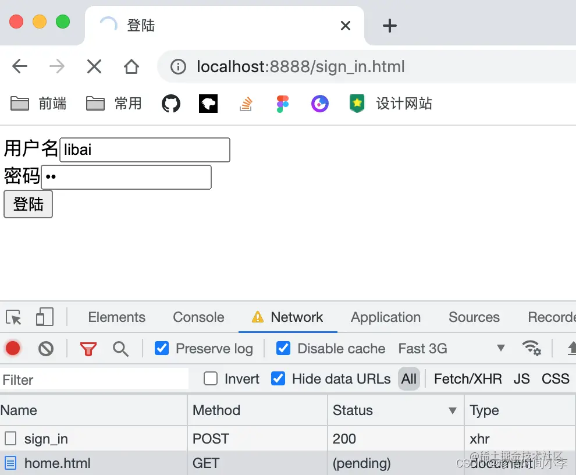Open the Status column sort dropdown
Viewport: 576px width, 475px height.
coord(453,410)
